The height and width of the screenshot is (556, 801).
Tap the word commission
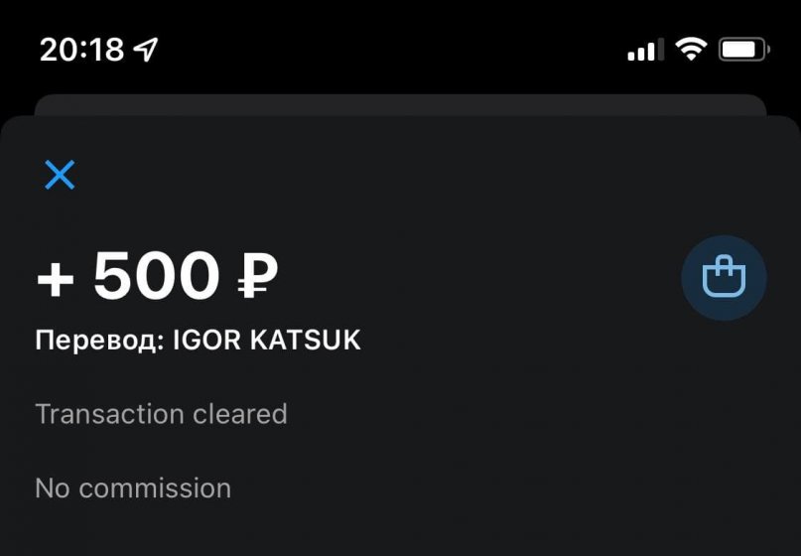click(x=155, y=488)
